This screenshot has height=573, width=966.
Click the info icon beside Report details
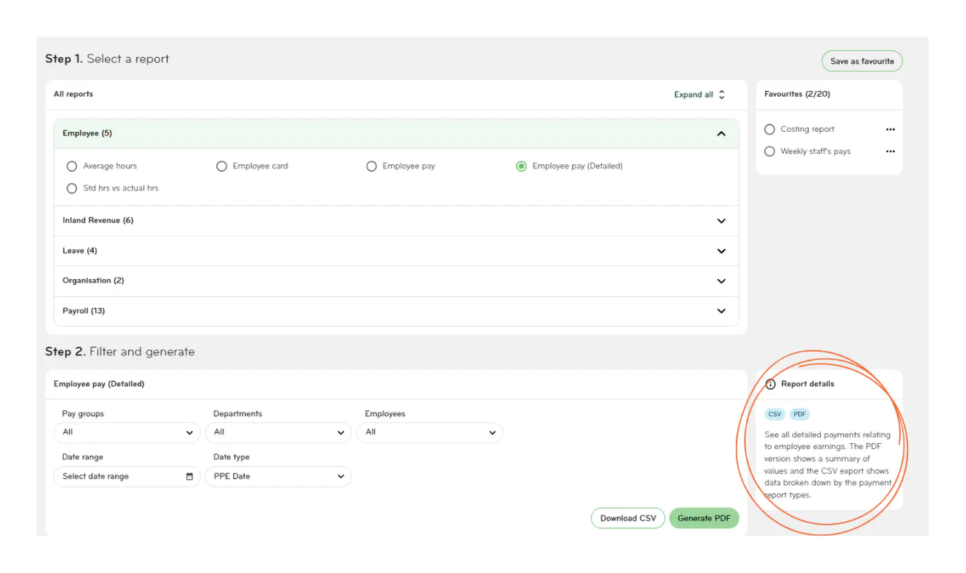pyautogui.click(x=770, y=383)
